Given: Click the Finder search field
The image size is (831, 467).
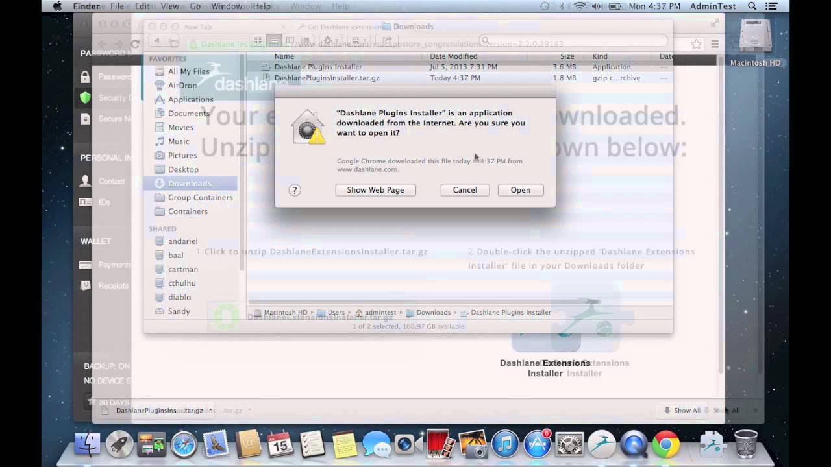Looking at the screenshot, I should coord(573,40).
